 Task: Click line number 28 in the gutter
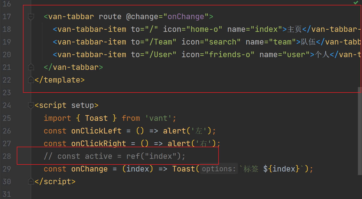pos(7,156)
